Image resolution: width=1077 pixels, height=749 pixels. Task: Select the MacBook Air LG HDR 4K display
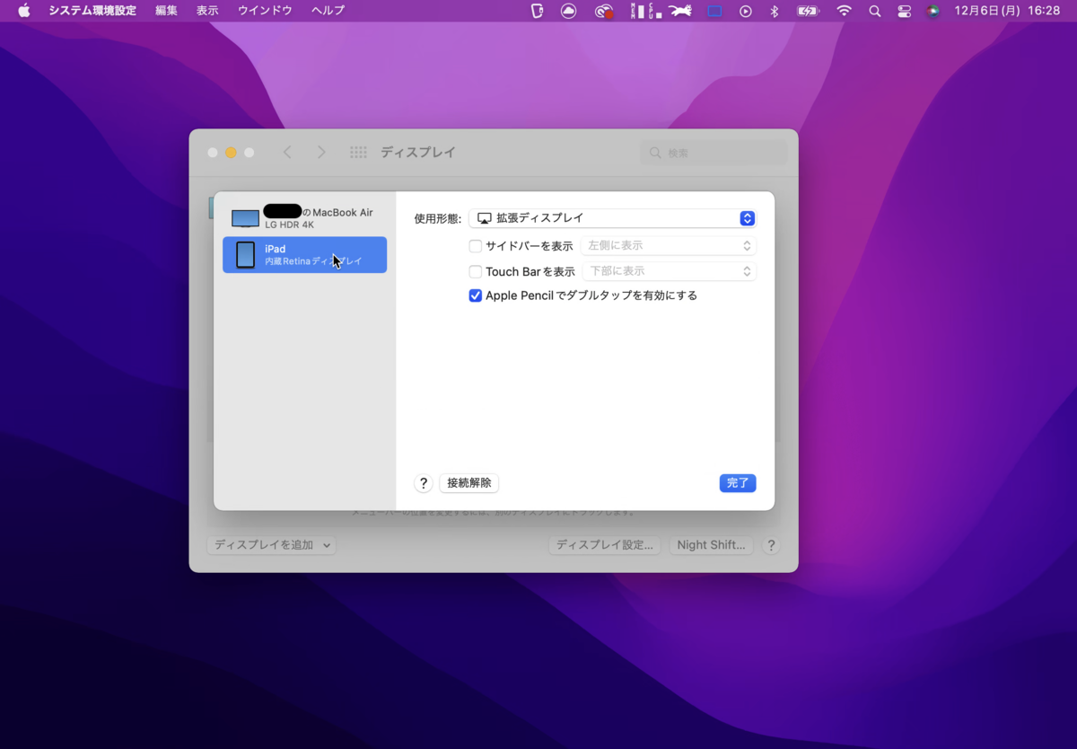tap(304, 218)
